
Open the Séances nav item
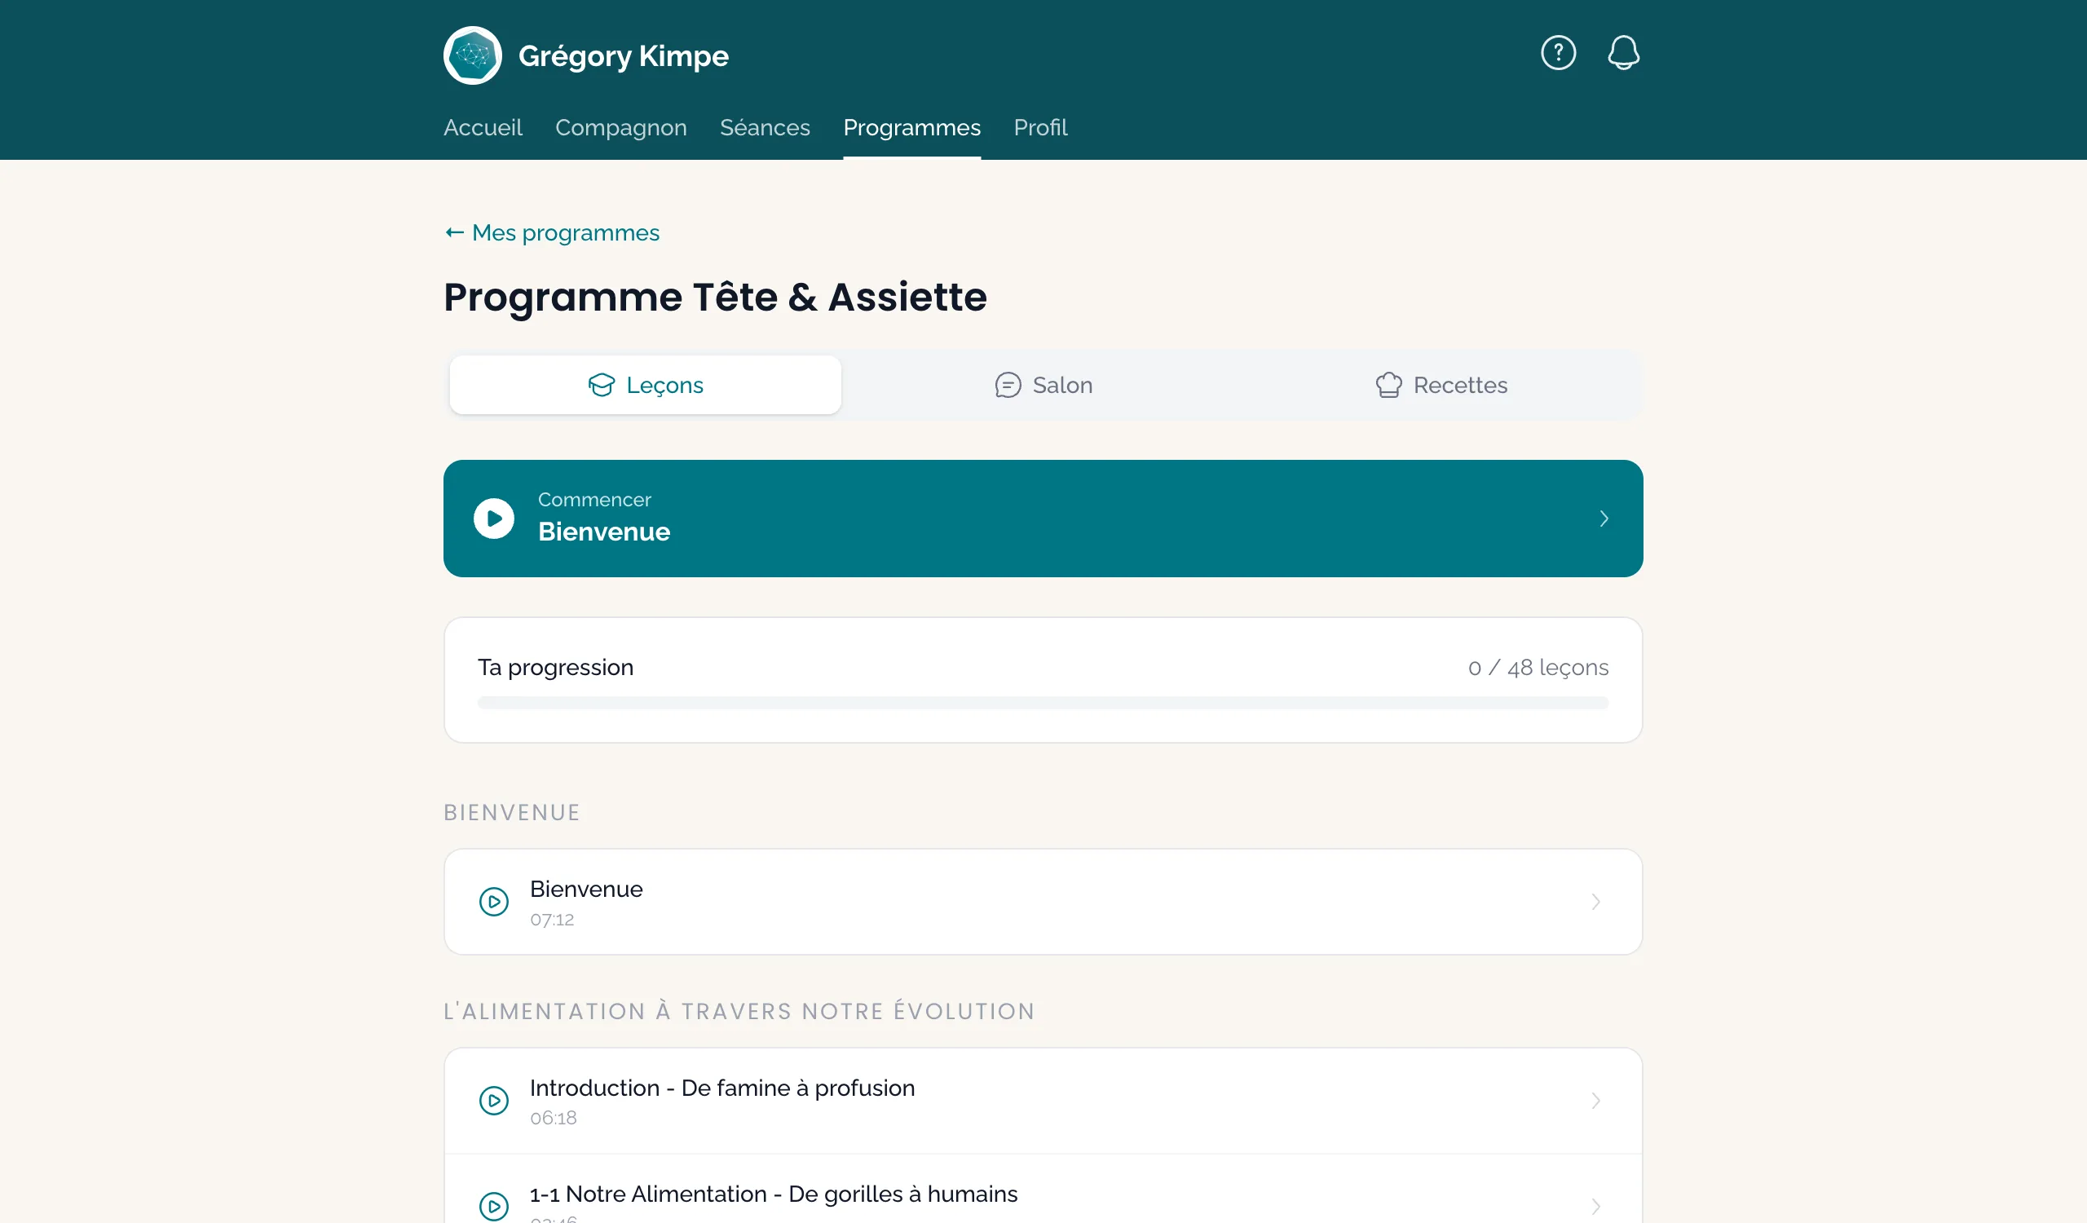pos(765,127)
